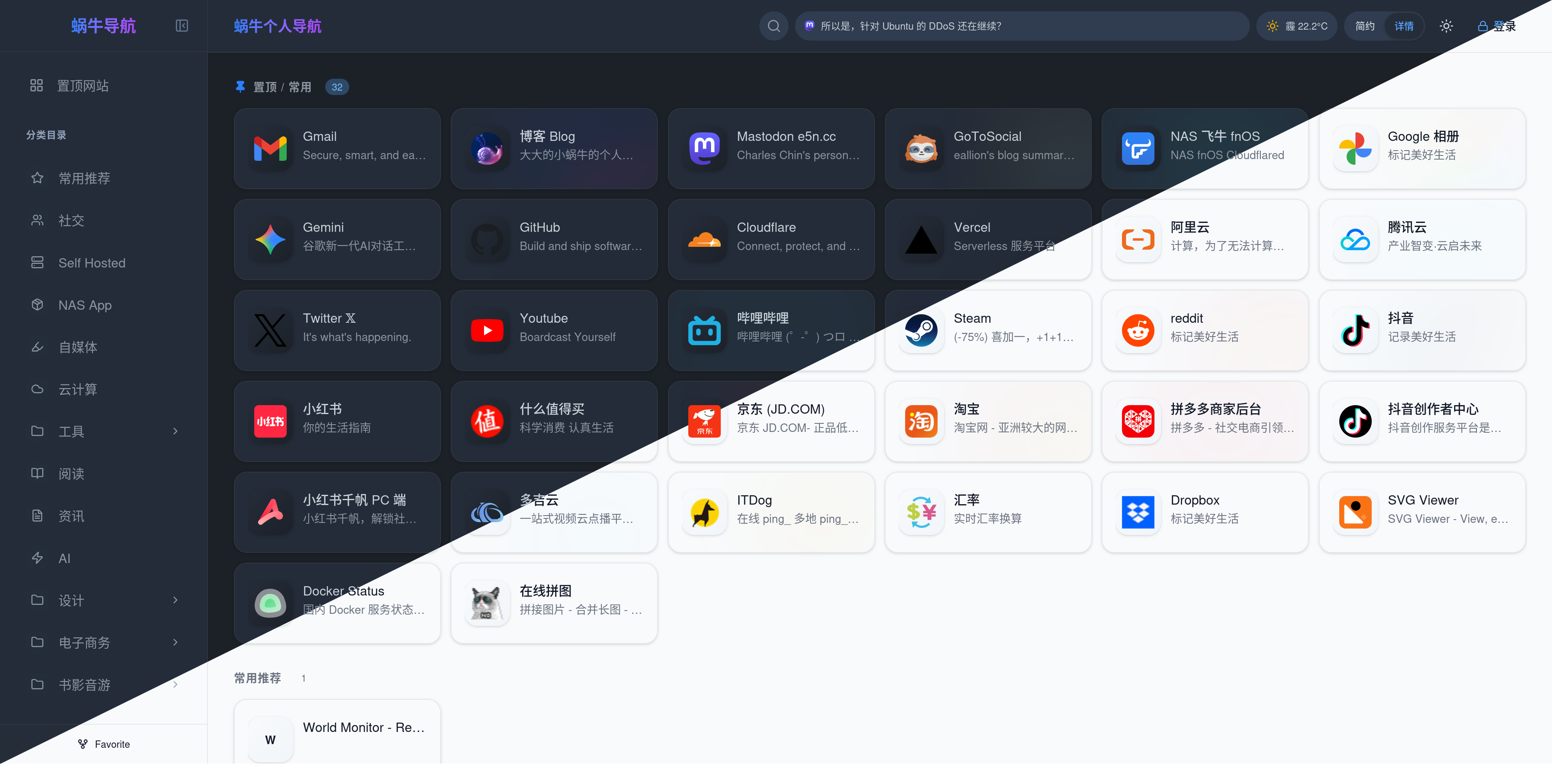Expand the 书影音游 category chevron
Viewport: 1552px width, 764px height.
pyautogui.click(x=175, y=684)
